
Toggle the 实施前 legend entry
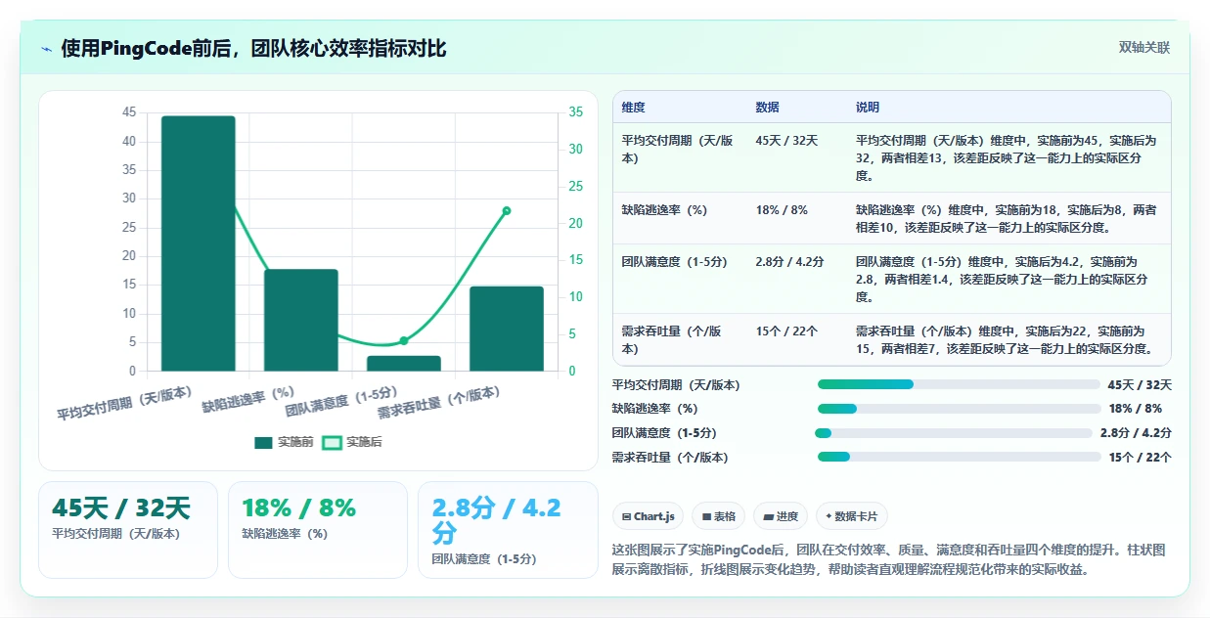284,442
